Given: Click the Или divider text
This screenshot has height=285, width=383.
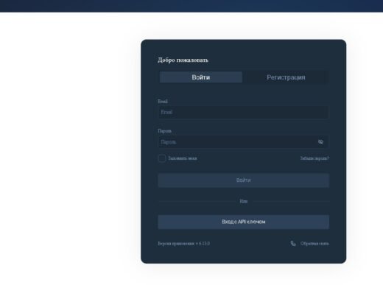Looking at the screenshot, I should click(243, 201).
